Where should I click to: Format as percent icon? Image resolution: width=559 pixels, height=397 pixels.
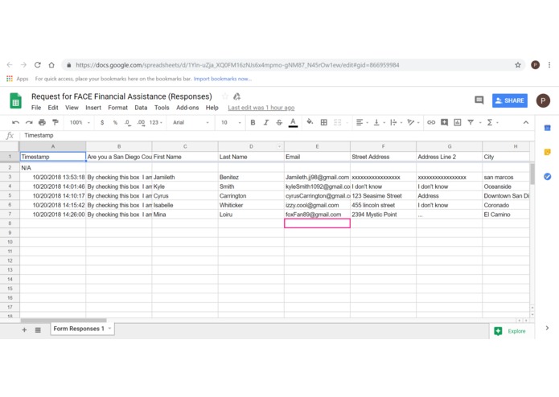point(115,122)
